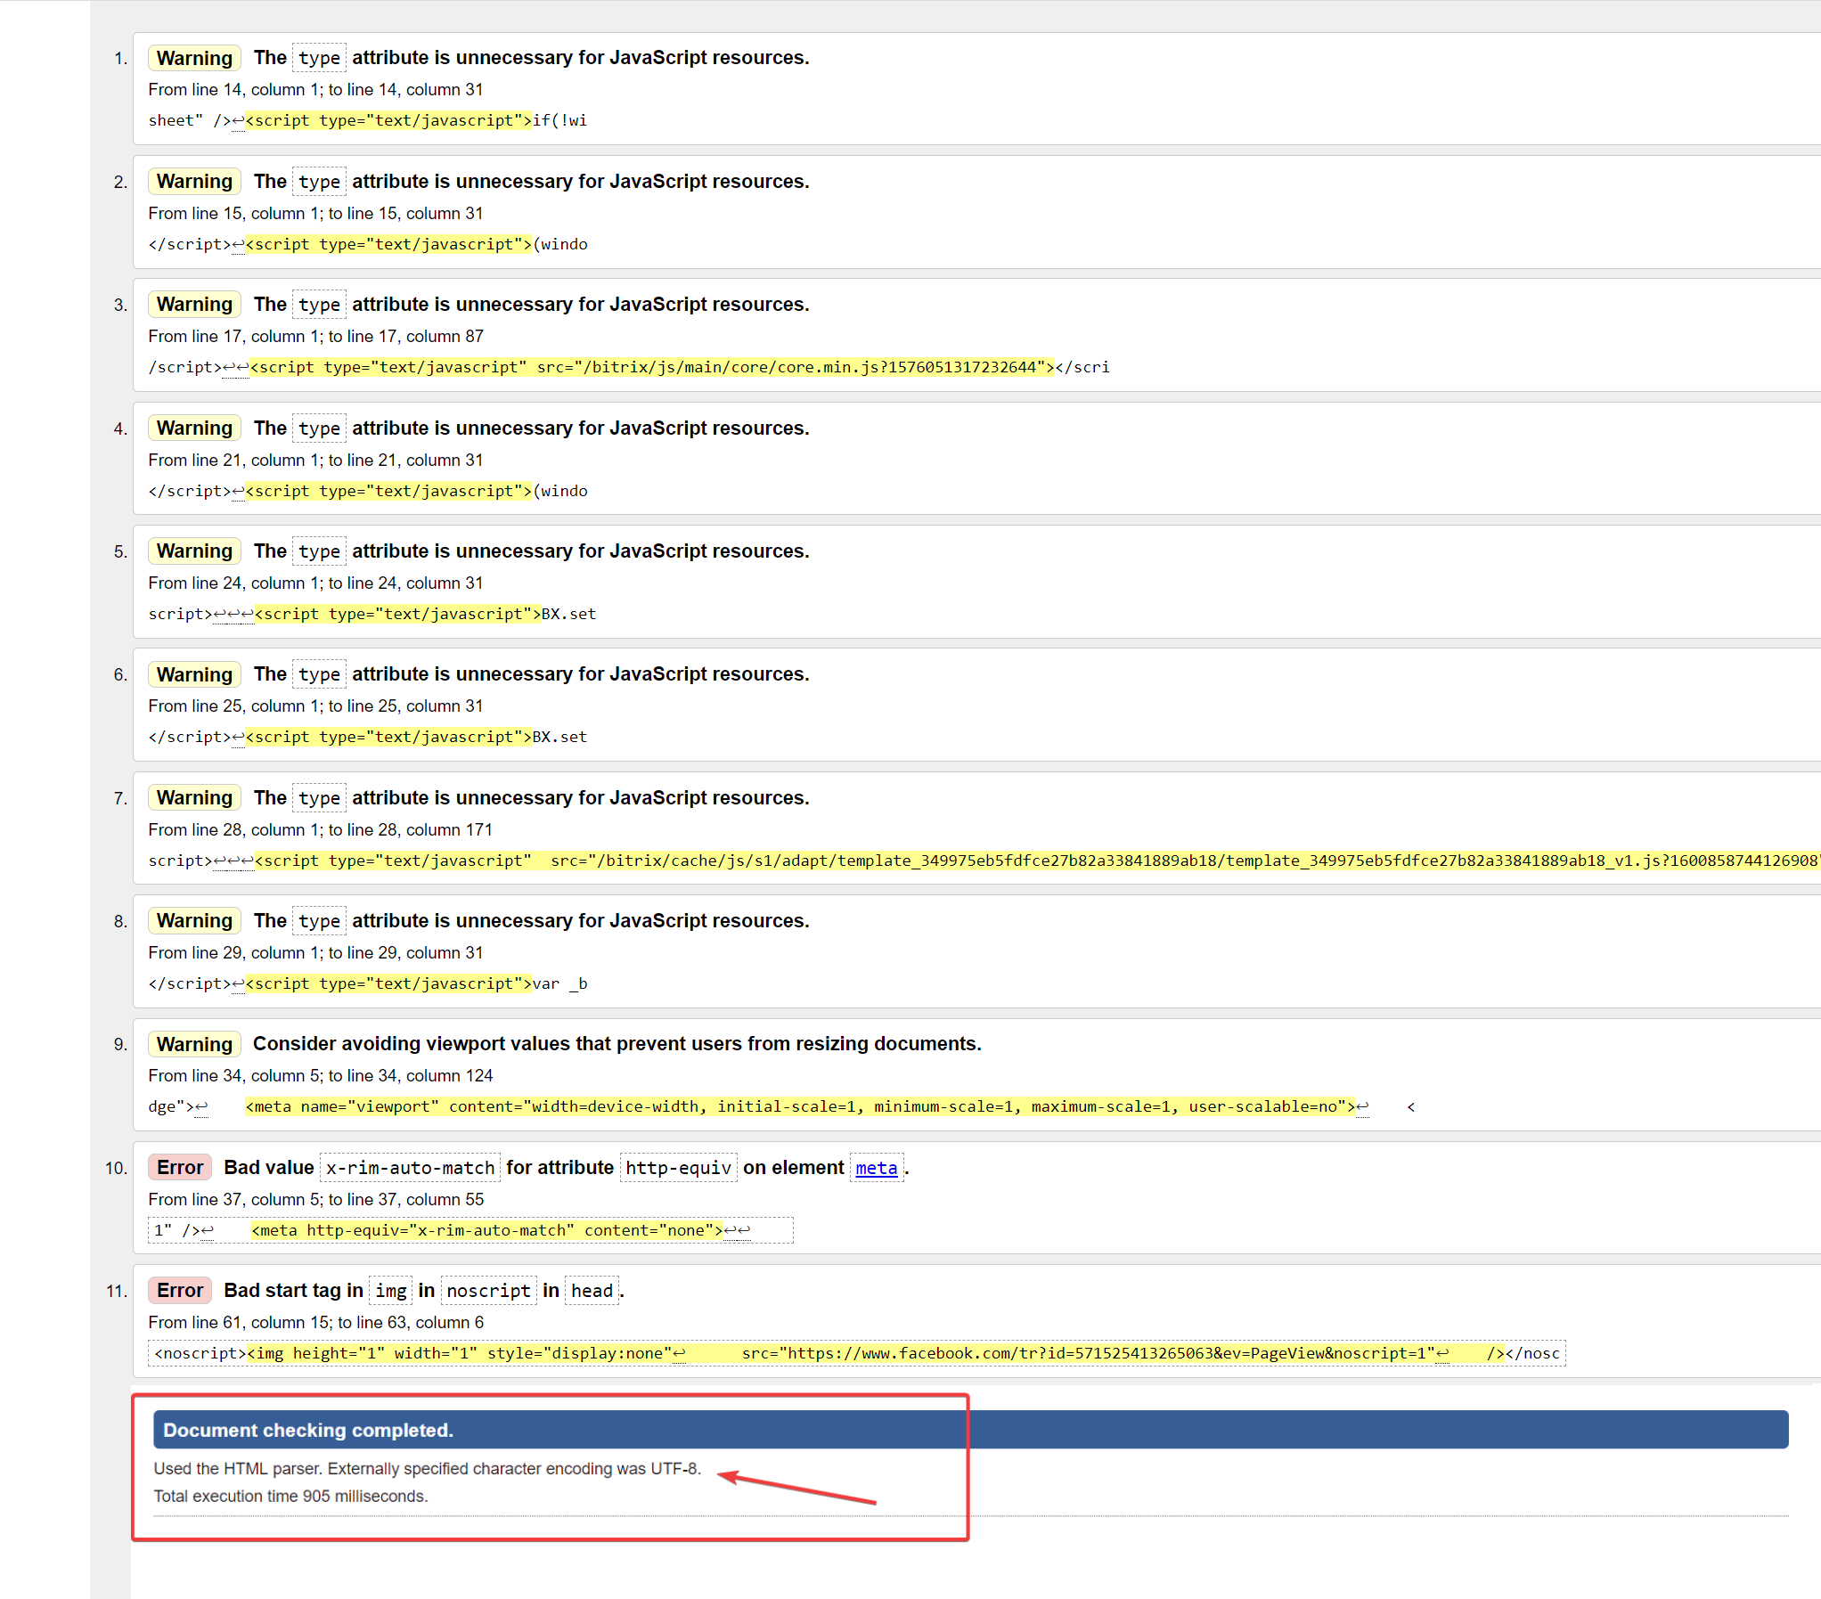This screenshot has height=1599, width=1821.
Task: Click the Document checking completed banner
Action: [x=969, y=1430]
